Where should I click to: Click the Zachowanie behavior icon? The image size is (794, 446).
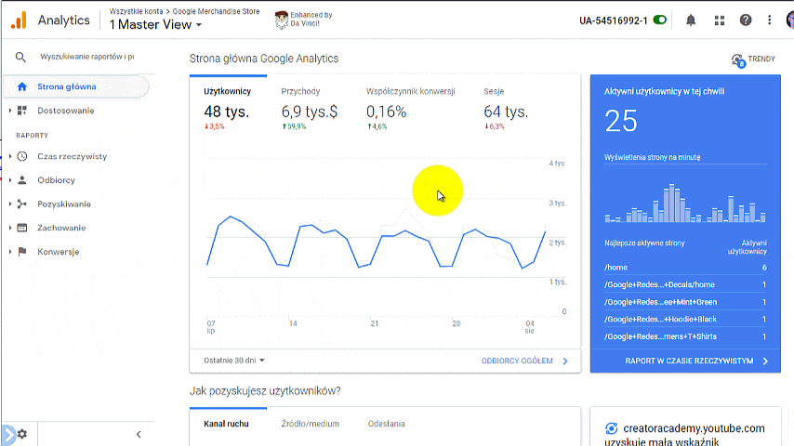21,228
